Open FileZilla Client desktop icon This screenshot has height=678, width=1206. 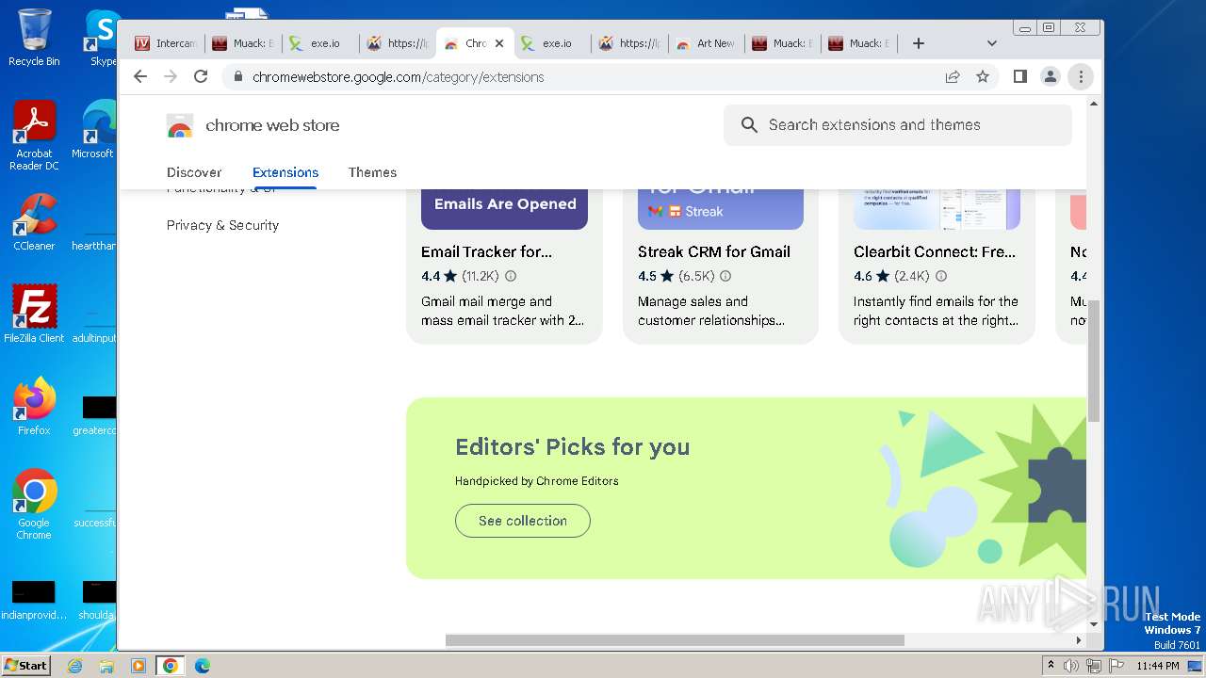point(34,314)
